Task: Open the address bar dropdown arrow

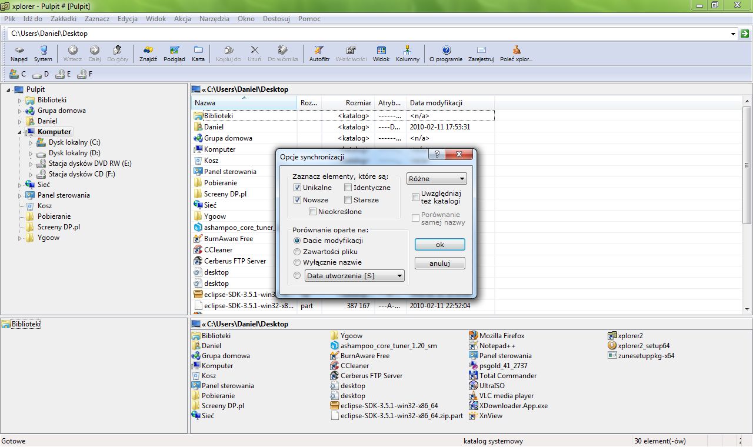Action: point(733,34)
